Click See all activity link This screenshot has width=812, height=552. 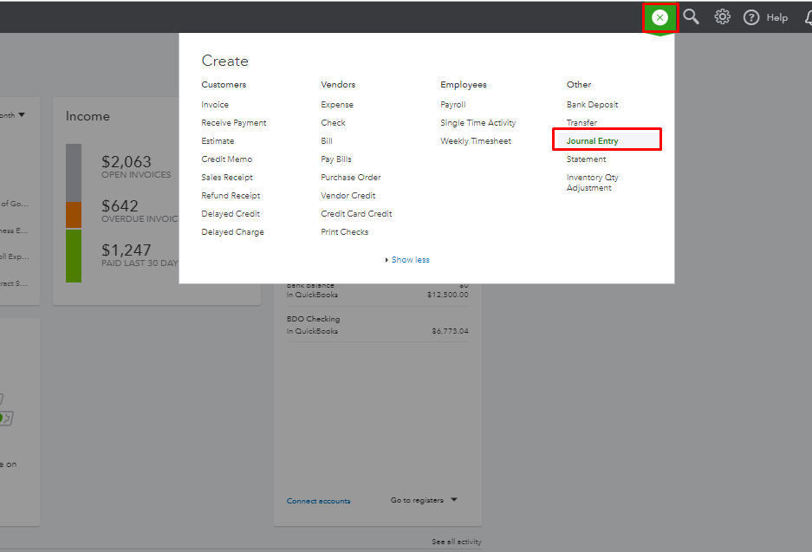coord(457,542)
